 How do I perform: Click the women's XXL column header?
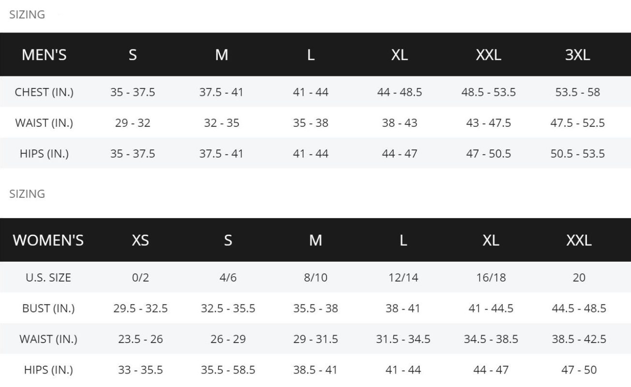point(579,240)
